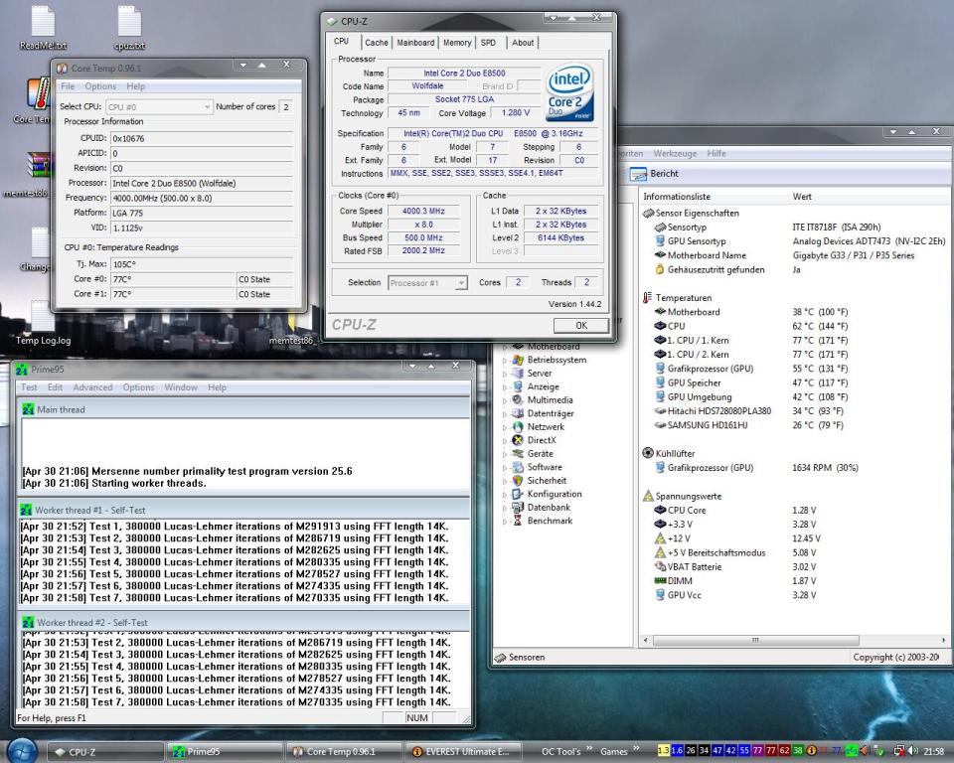Click the Number of cores field in Core Temp

[286, 107]
